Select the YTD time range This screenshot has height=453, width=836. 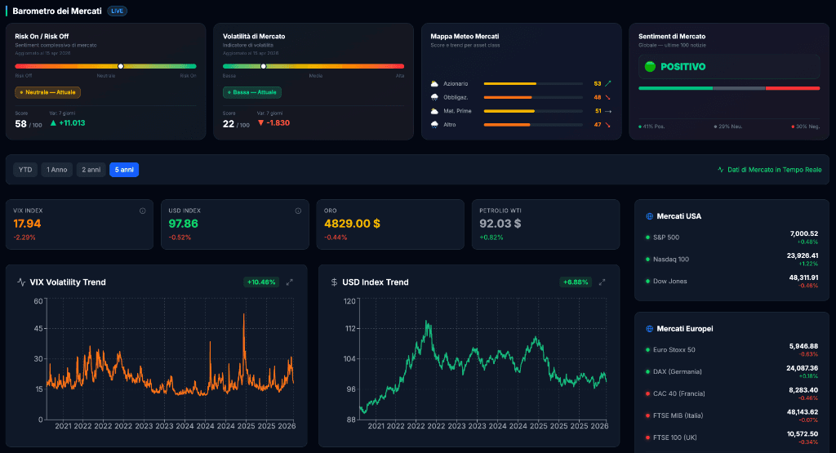(x=25, y=170)
